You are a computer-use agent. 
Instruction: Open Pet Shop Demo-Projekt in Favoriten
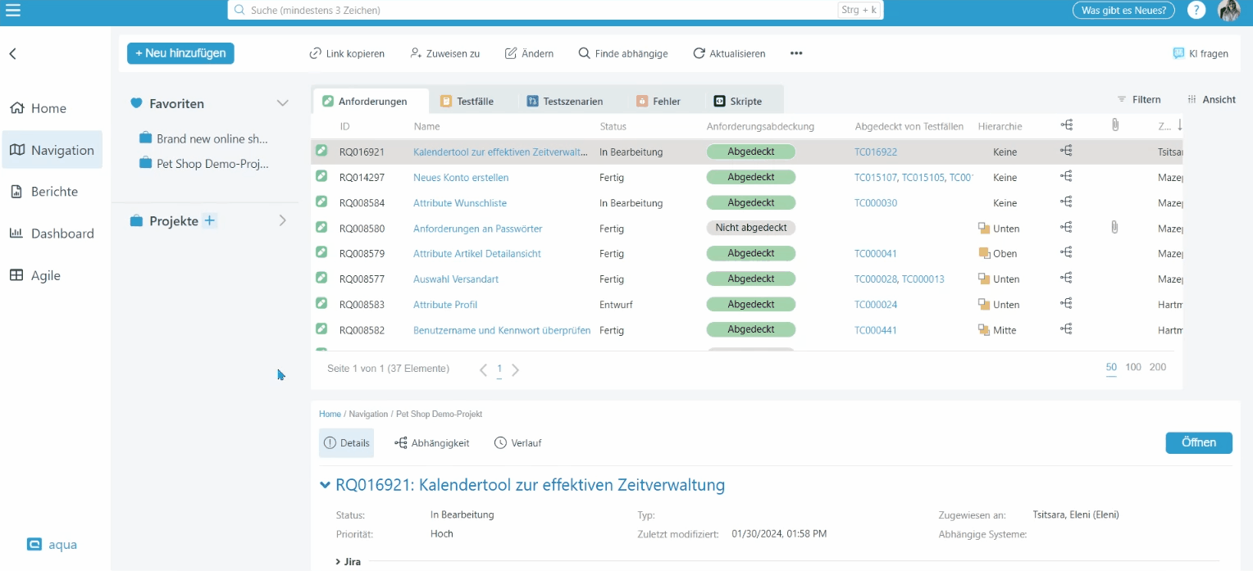[x=212, y=163]
